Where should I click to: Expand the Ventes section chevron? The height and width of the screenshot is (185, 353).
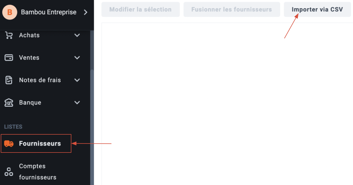[x=77, y=58]
